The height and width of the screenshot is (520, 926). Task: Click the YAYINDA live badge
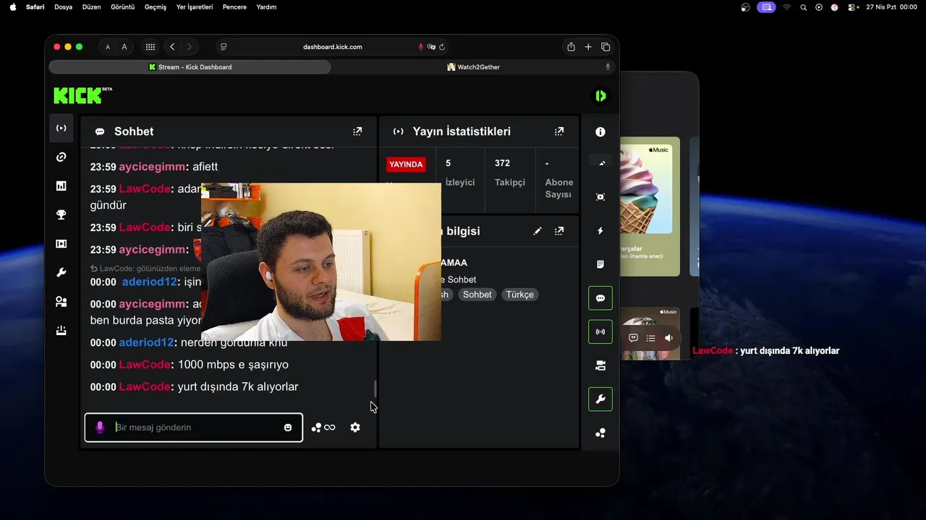[406, 164]
